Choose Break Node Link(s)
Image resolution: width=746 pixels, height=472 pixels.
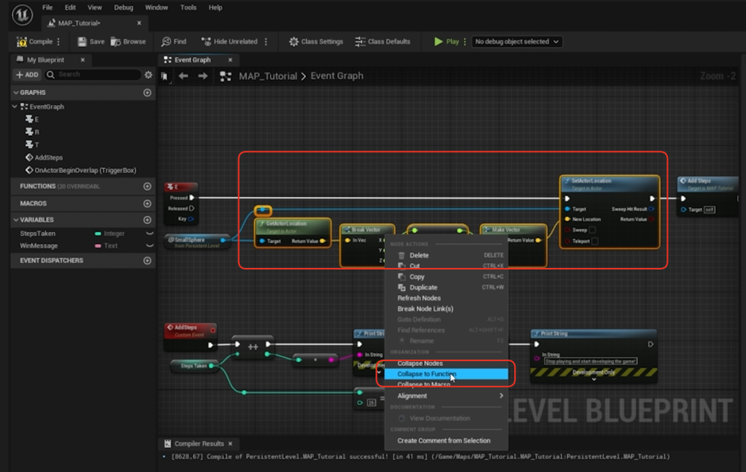pyautogui.click(x=447, y=309)
